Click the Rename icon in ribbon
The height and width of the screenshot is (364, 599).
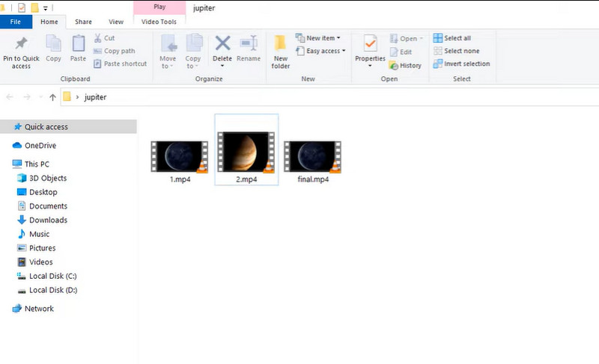[x=249, y=43]
